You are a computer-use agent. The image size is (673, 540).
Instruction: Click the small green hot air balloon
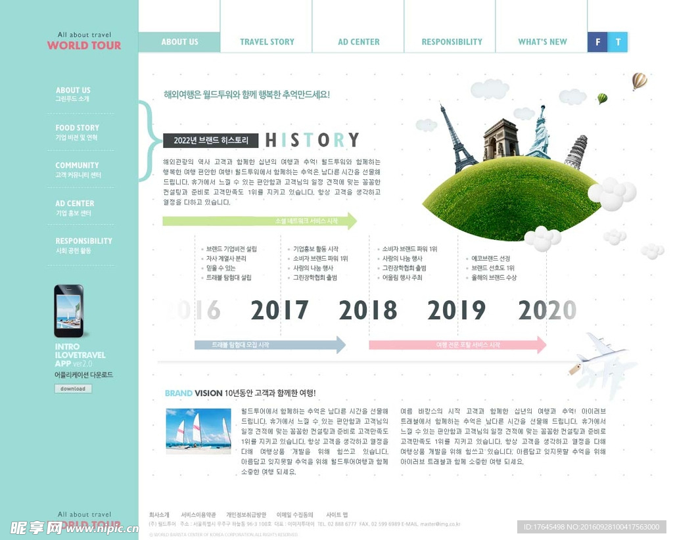pos(603,99)
